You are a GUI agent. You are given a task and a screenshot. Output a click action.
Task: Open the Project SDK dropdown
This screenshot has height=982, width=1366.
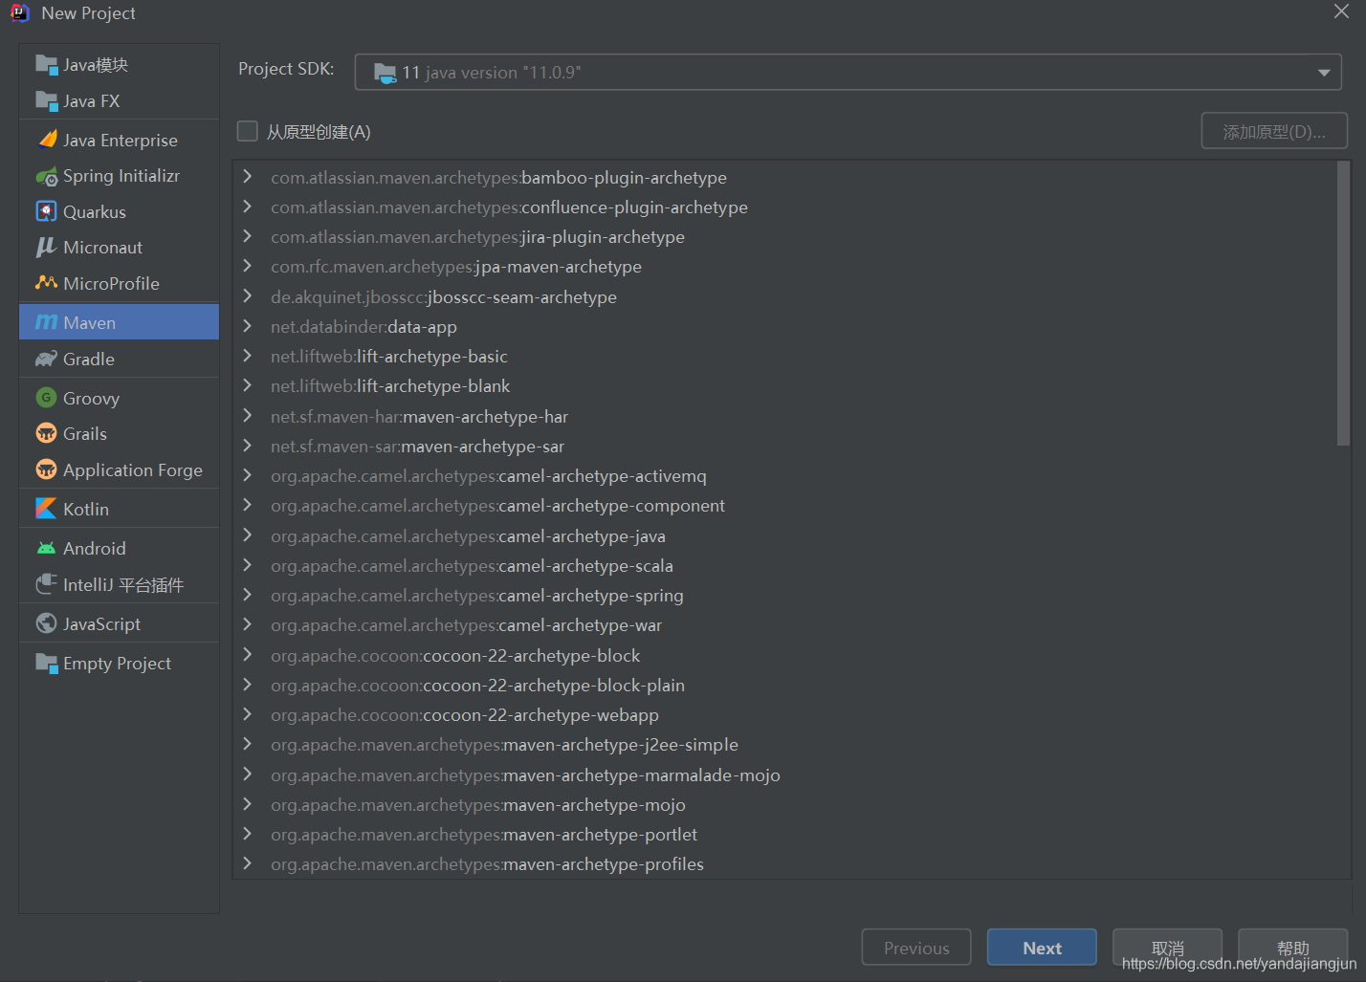tap(848, 73)
